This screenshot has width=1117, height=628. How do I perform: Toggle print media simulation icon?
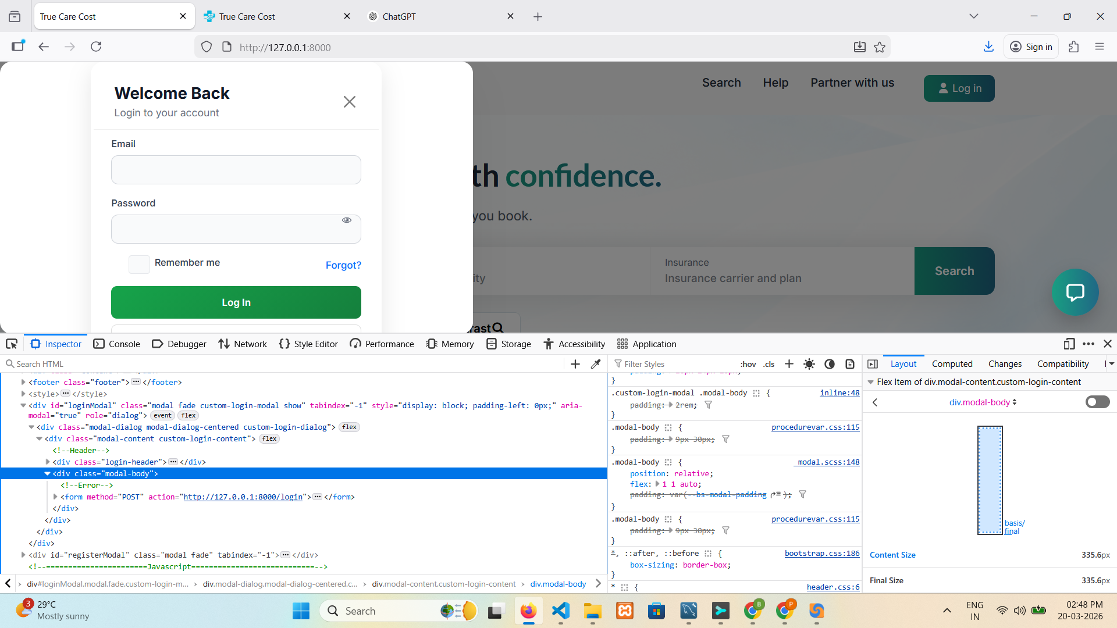(x=850, y=364)
